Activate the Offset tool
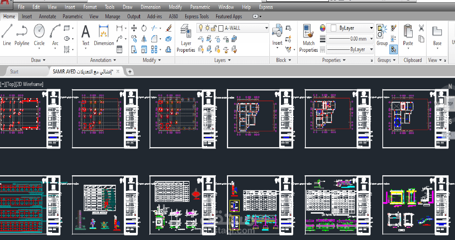This screenshot has width=455, height=240. (x=169, y=50)
